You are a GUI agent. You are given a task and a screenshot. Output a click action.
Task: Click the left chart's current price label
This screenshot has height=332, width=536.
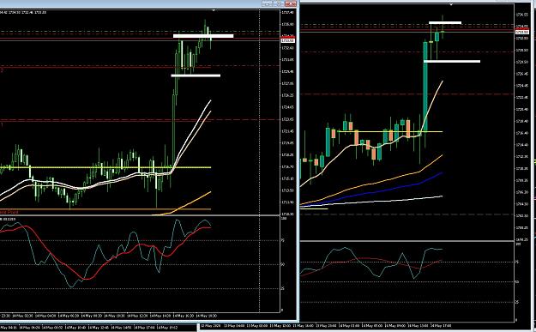pos(287,40)
